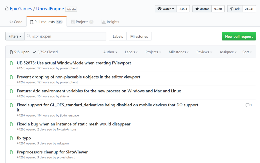Click the comment bubble icon on PR #4267
260x163 pixels.
point(248,105)
